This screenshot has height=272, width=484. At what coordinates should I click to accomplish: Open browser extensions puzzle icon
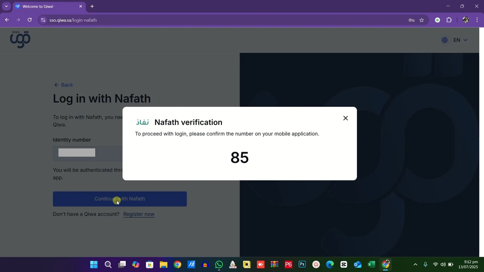(x=449, y=20)
